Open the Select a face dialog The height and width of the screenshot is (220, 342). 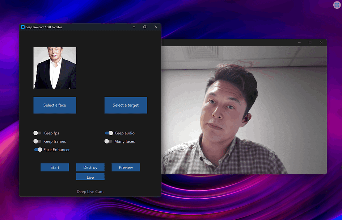point(55,105)
